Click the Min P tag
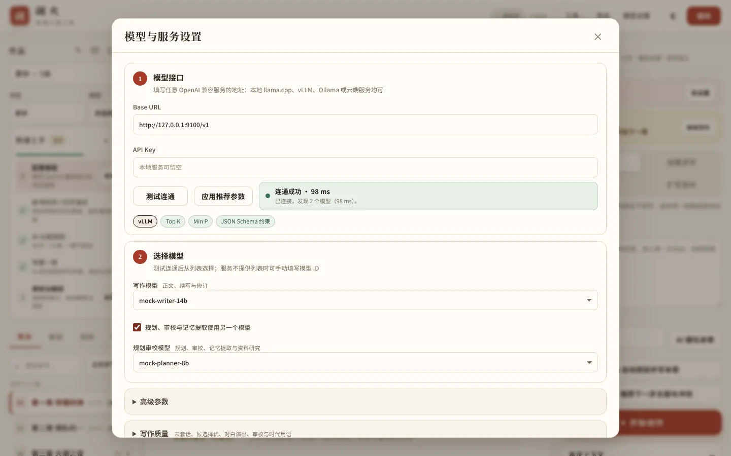Screen dimensions: 731x456 [200, 221]
